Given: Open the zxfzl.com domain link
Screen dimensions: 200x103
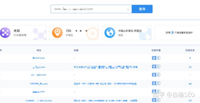Looking at the screenshot, I should click(x=39, y=58).
